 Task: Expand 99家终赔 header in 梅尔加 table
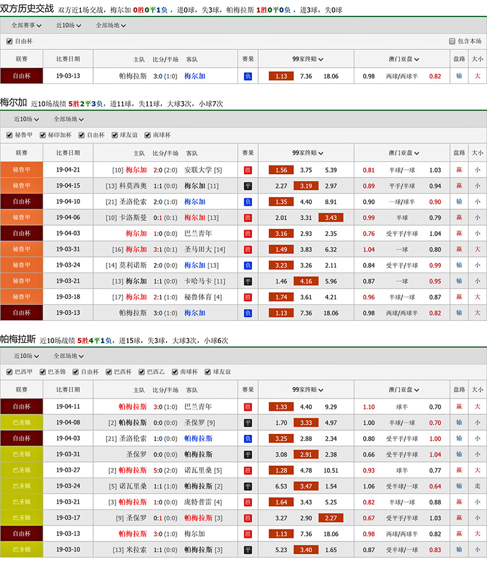pos(307,153)
